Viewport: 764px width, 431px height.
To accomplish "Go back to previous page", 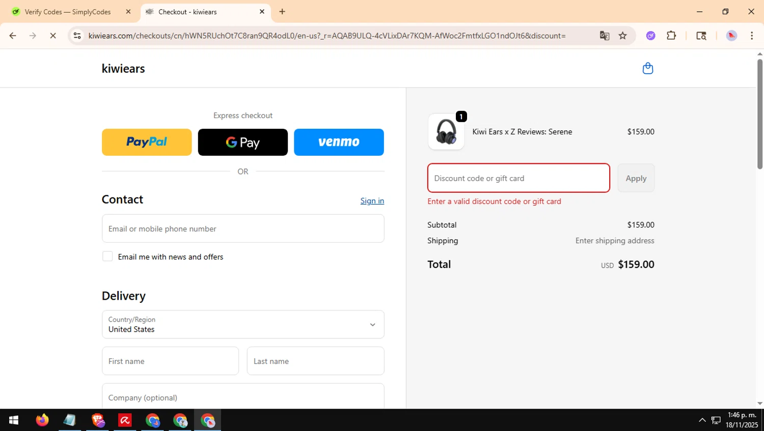I will [x=13, y=36].
